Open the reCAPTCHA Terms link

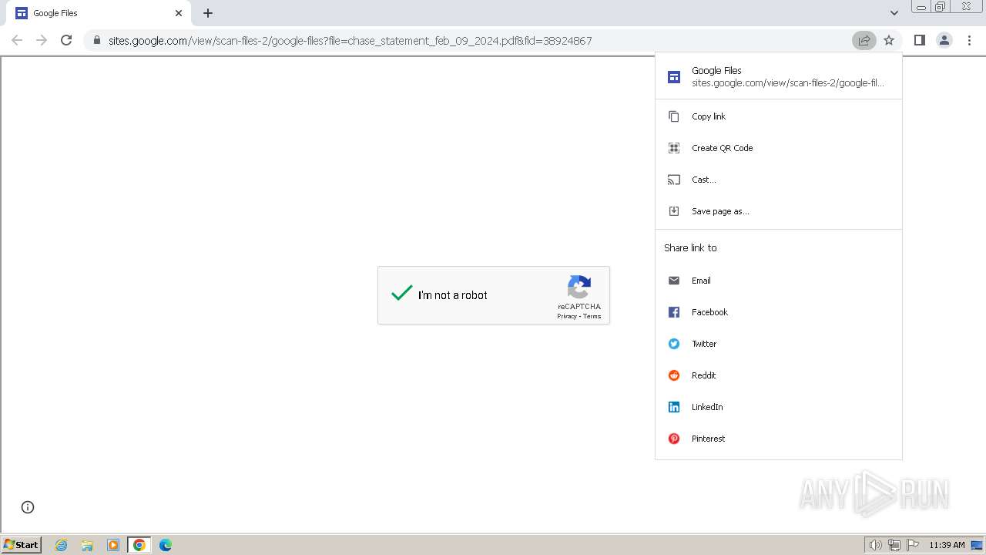(592, 316)
